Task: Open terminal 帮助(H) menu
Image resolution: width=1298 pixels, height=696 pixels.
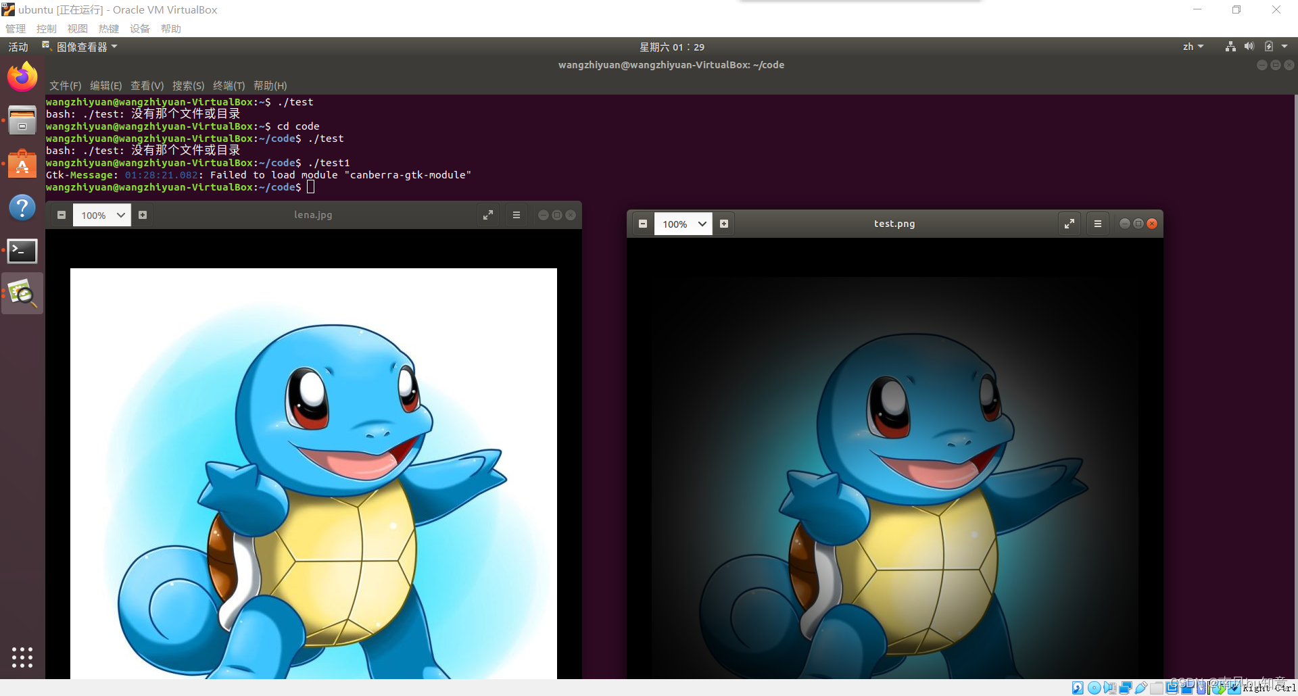Action: 270,86
